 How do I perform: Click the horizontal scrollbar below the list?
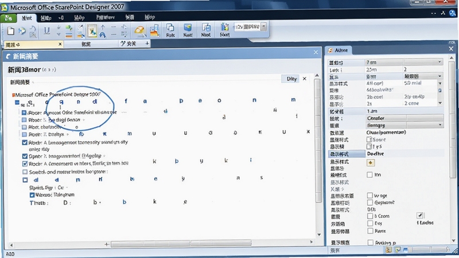click(181, 243)
